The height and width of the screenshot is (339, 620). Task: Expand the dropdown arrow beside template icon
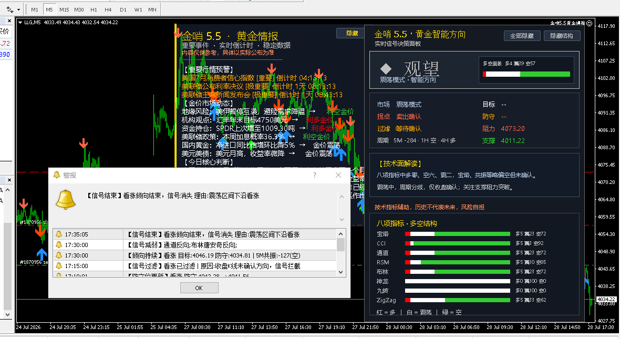[x=18, y=10]
